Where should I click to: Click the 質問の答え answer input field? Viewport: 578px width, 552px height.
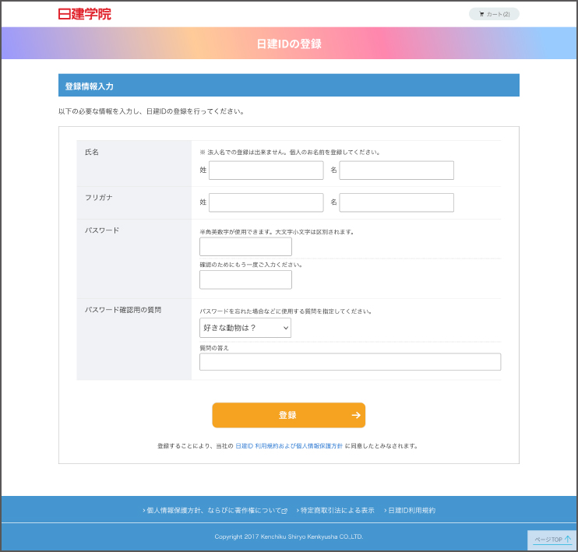351,362
